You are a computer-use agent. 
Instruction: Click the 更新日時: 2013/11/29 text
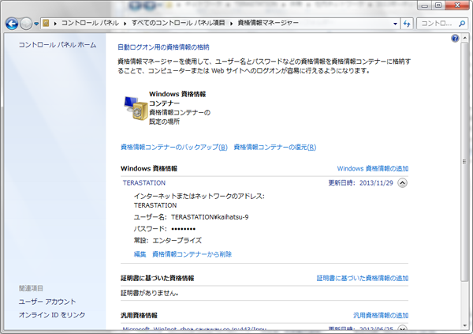(x=360, y=183)
